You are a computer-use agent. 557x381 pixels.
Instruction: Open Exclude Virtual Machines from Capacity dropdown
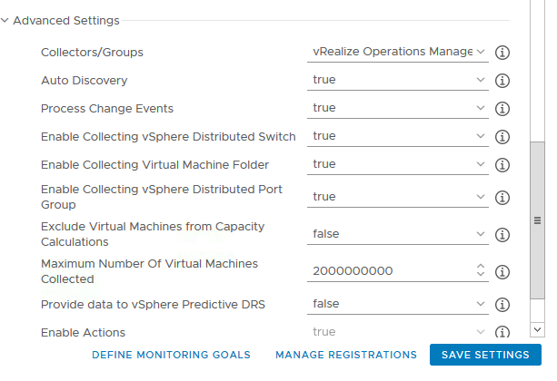(x=397, y=234)
